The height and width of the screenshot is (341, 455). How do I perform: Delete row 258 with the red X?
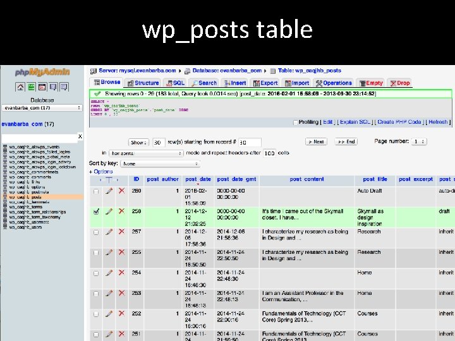[x=121, y=212]
